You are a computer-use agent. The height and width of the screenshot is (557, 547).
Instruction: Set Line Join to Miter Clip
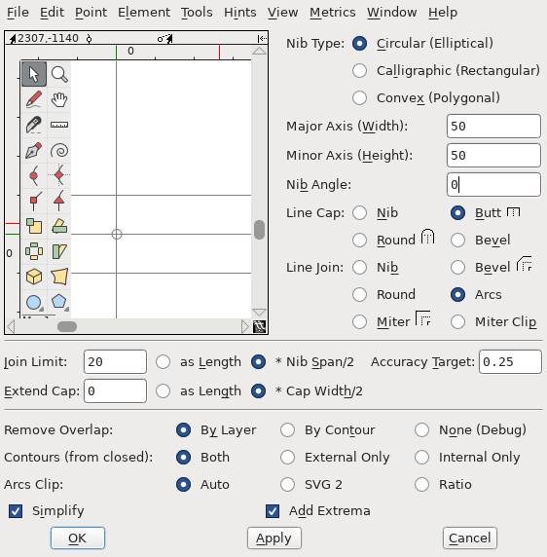click(x=457, y=322)
